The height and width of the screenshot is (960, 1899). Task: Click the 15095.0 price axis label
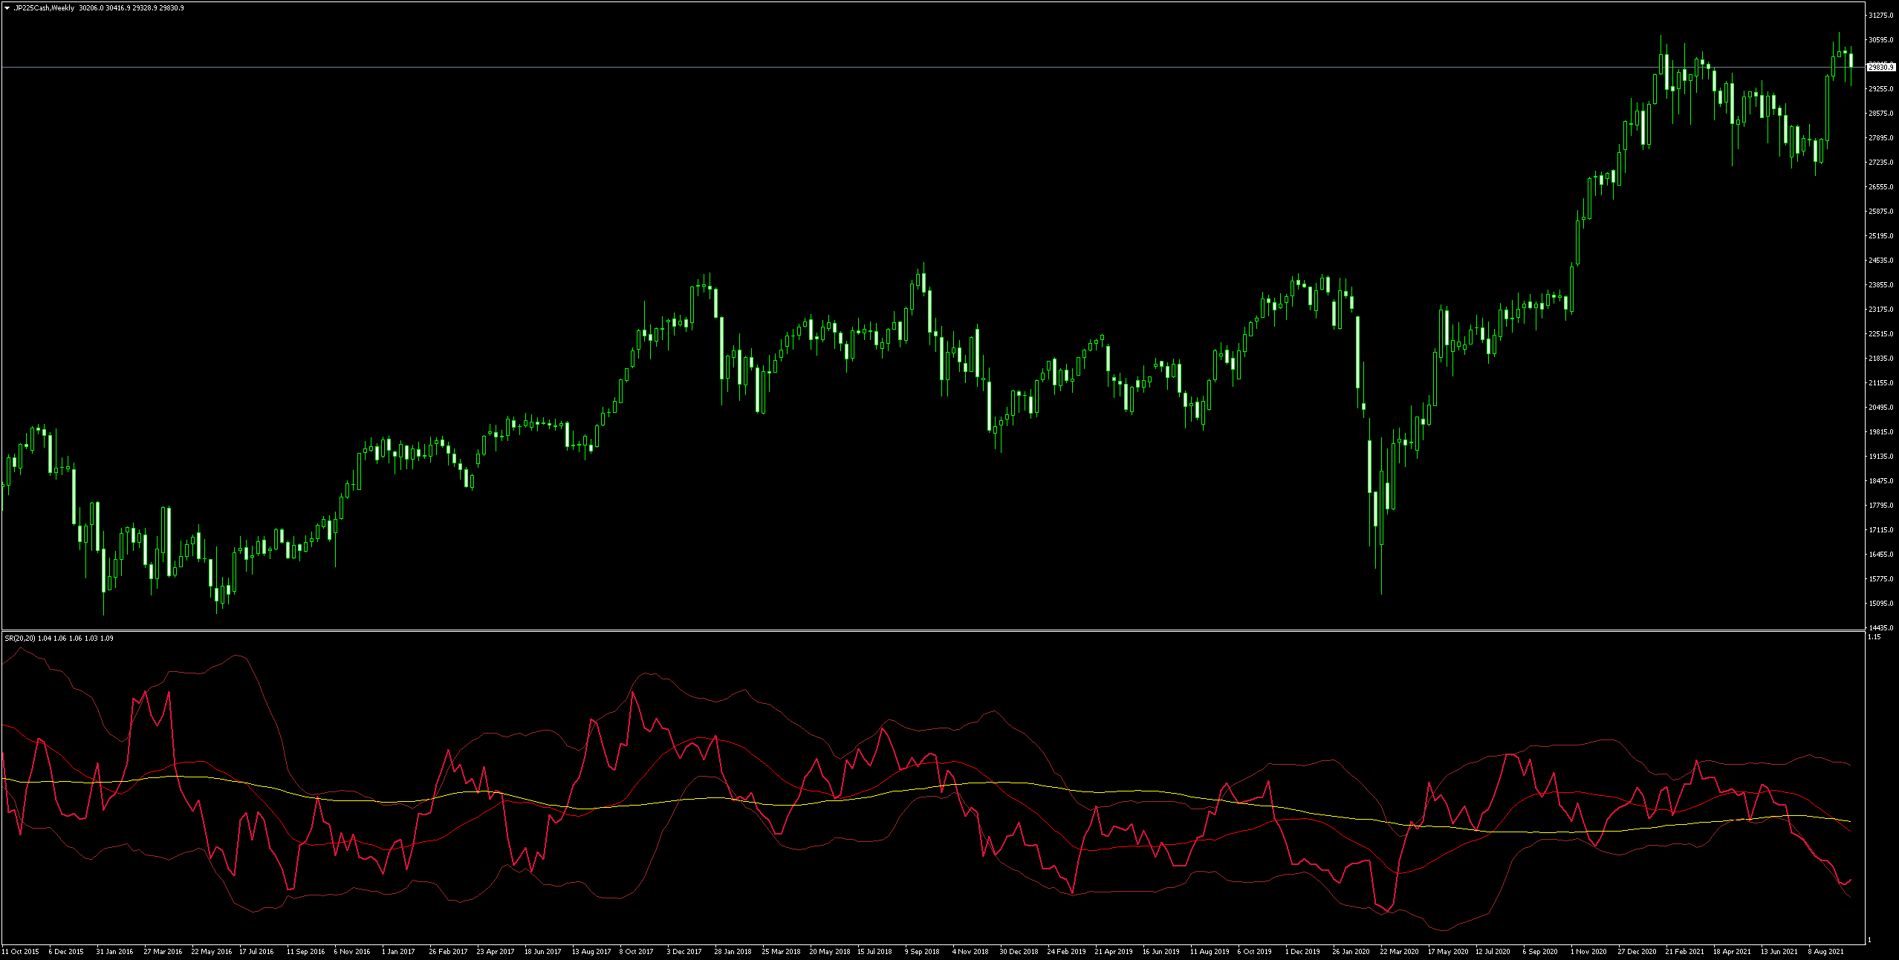pos(1880,604)
